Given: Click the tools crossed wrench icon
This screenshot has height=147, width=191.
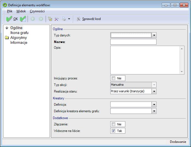Looking at the screenshot, I should click(57, 19).
